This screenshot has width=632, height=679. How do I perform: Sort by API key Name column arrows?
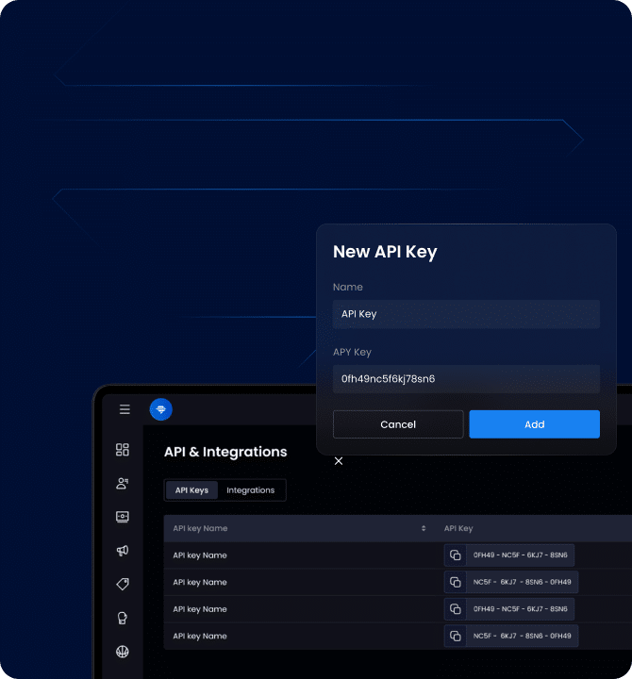tap(424, 528)
